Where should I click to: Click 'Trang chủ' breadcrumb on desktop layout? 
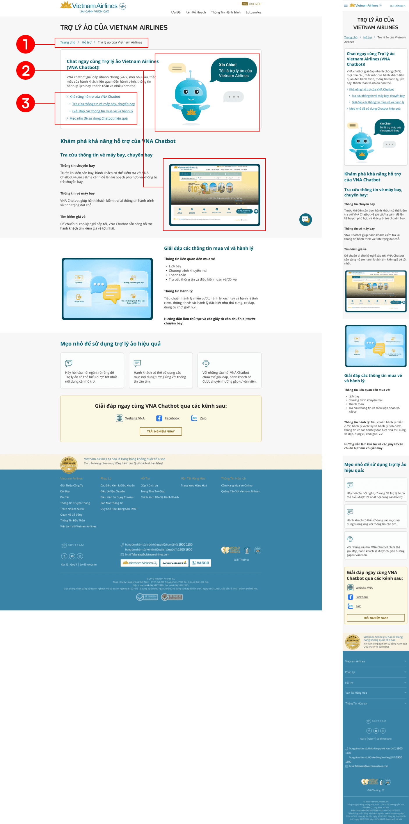pyautogui.click(x=68, y=42)
